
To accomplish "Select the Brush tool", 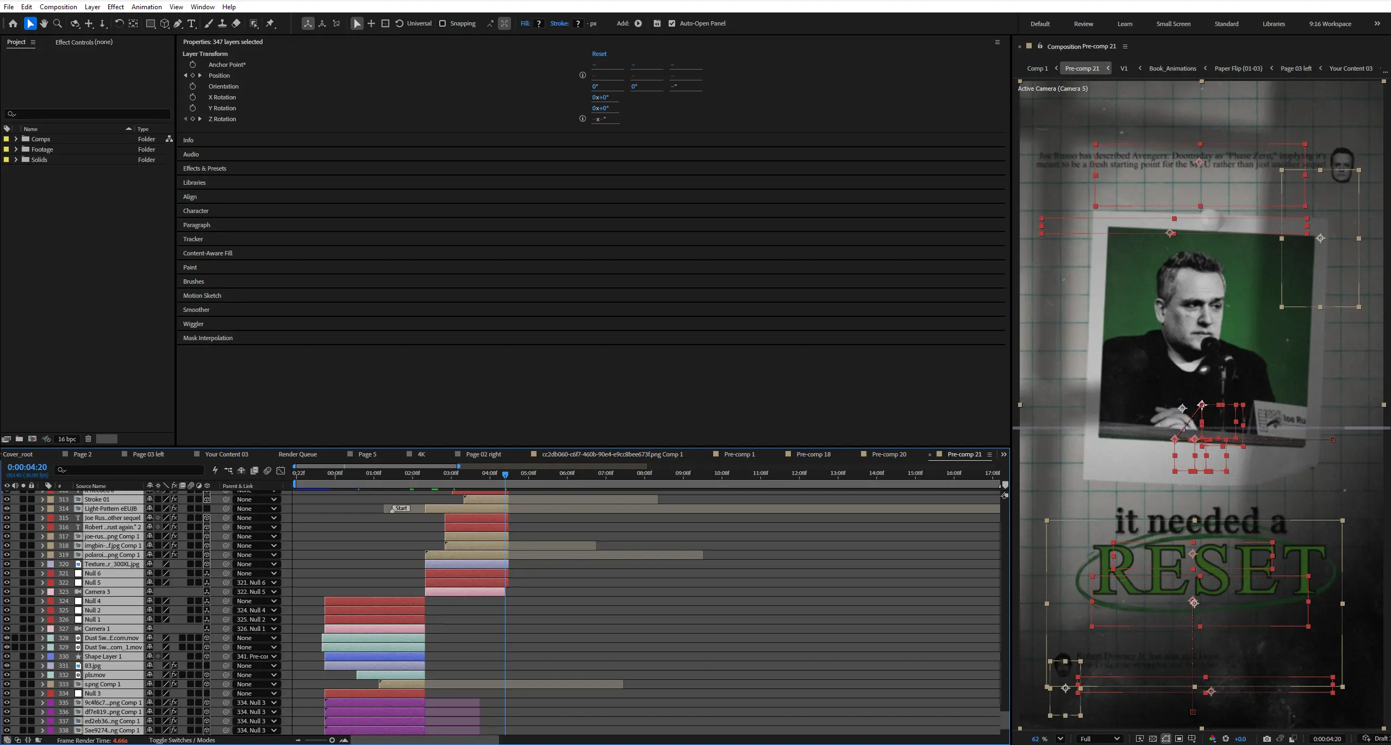I will [209, 23].
